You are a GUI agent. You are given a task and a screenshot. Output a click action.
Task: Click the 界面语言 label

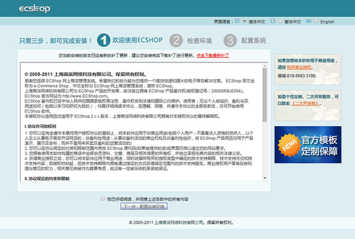click(x=223, y=22)
